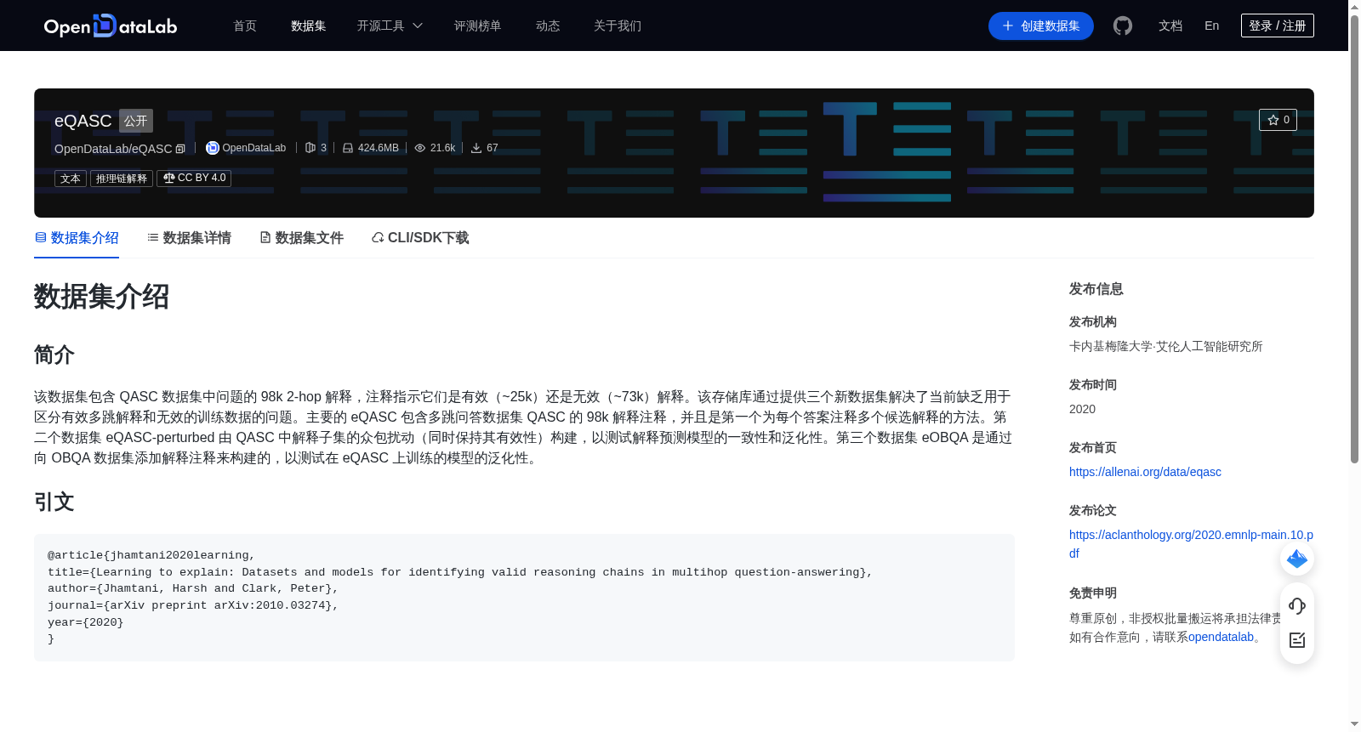Open the feedback edit note icon

(1297, 640)
